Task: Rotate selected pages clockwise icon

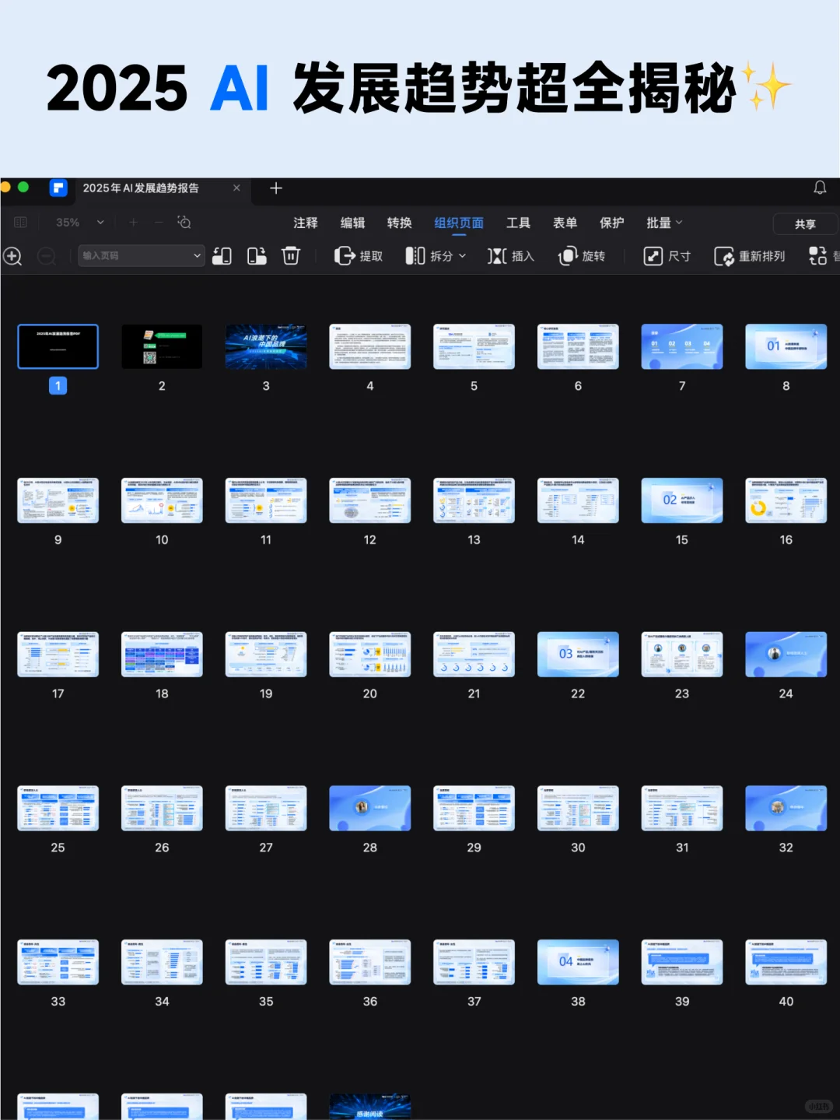Action: pos(257,256)
